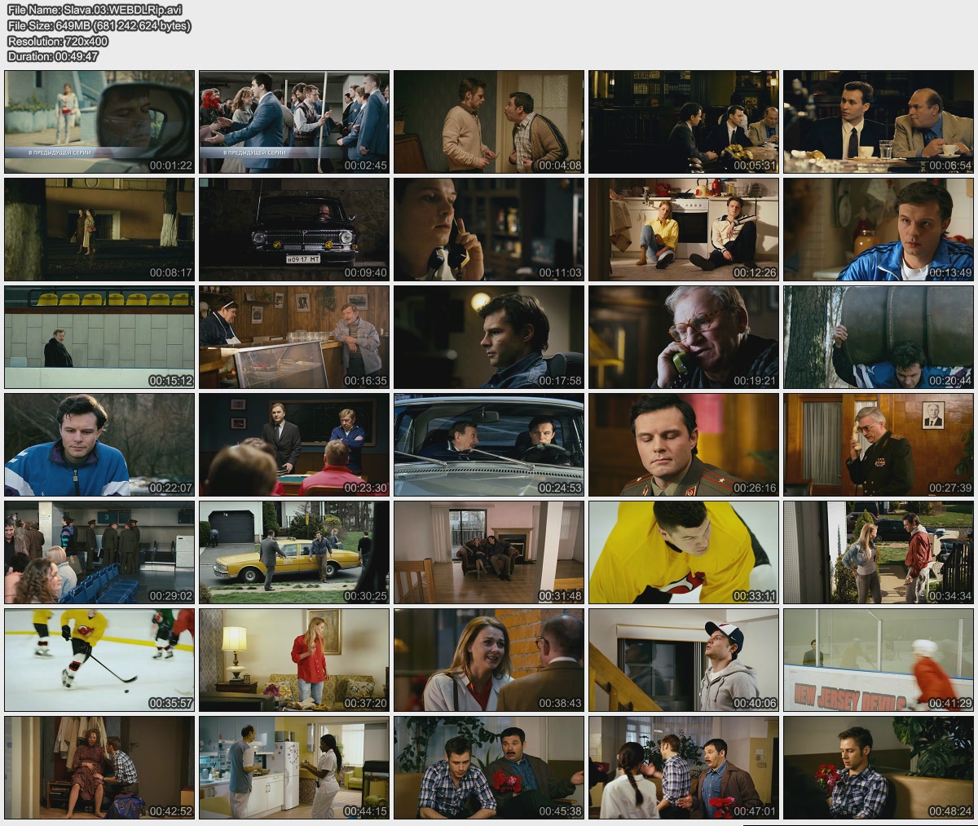The image size is (978, 826).
Task: Click the military officer on phone thumbnail 00:27:39
Action: 879,444
